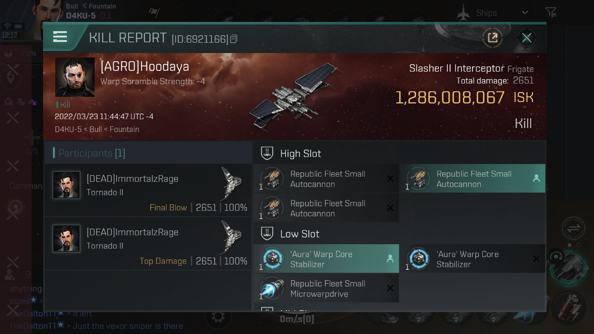
Task: Open the overview filter icon
Action: [551, 13]
